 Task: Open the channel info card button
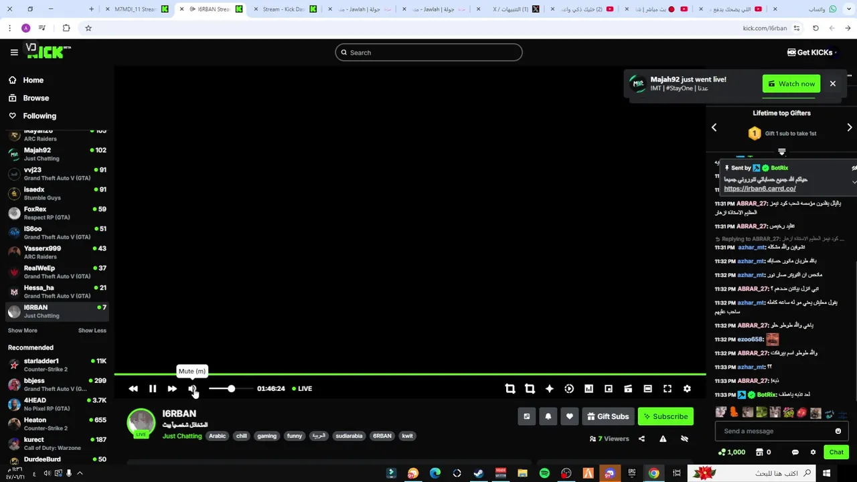526,416
